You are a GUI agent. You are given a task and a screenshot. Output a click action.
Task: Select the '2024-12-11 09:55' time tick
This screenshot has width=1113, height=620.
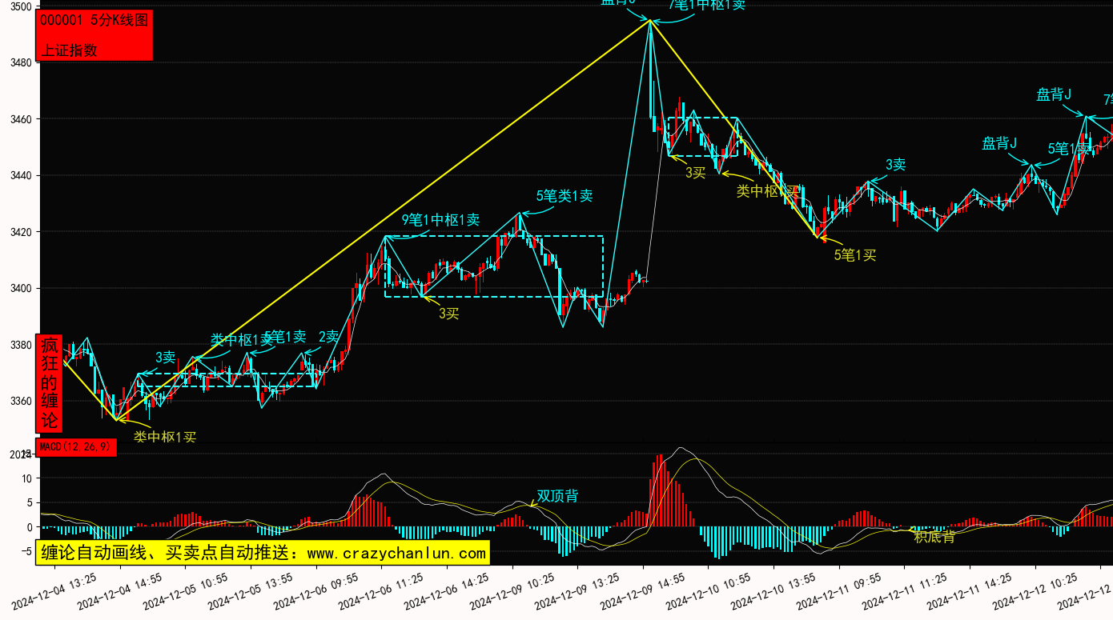(839, 592)
